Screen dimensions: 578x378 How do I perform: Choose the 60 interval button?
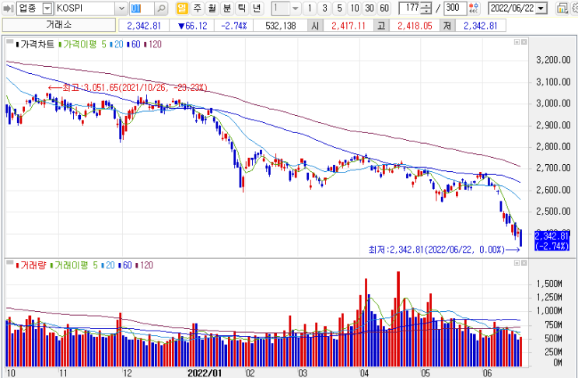384,8
